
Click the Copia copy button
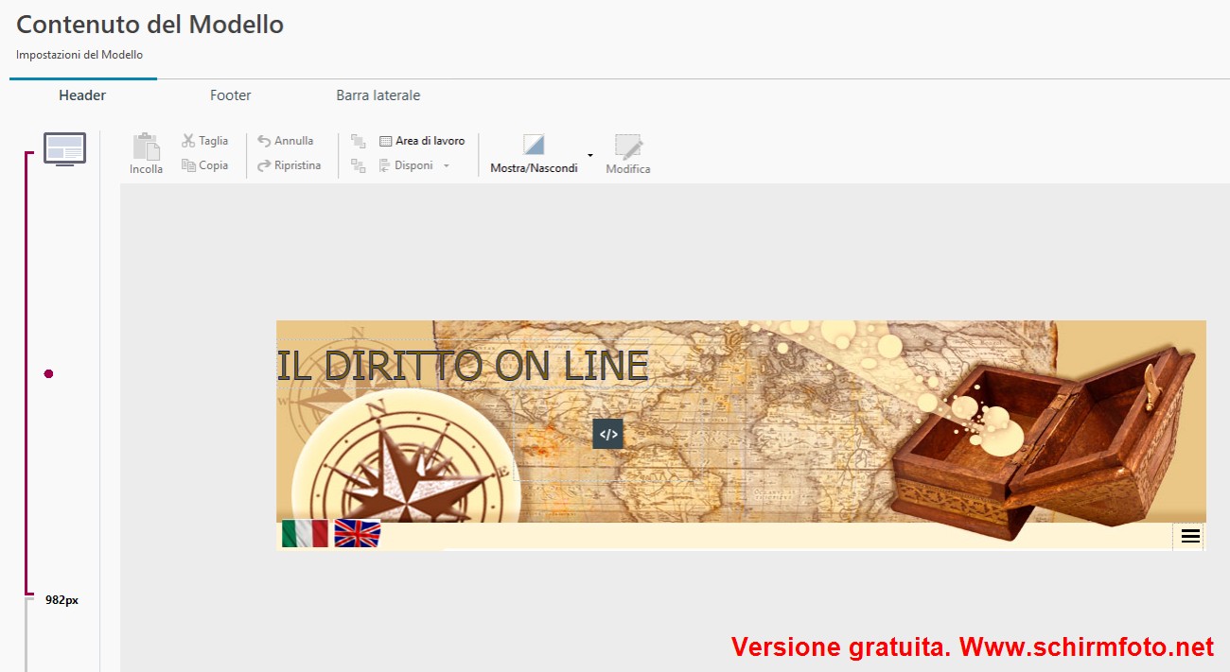(x=205, y=165)
